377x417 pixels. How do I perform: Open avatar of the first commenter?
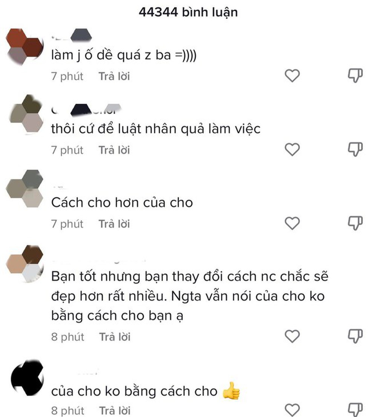coord(24,47)
